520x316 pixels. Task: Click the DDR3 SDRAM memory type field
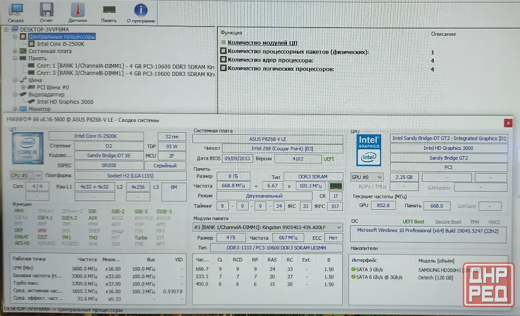tap(314, 176)
